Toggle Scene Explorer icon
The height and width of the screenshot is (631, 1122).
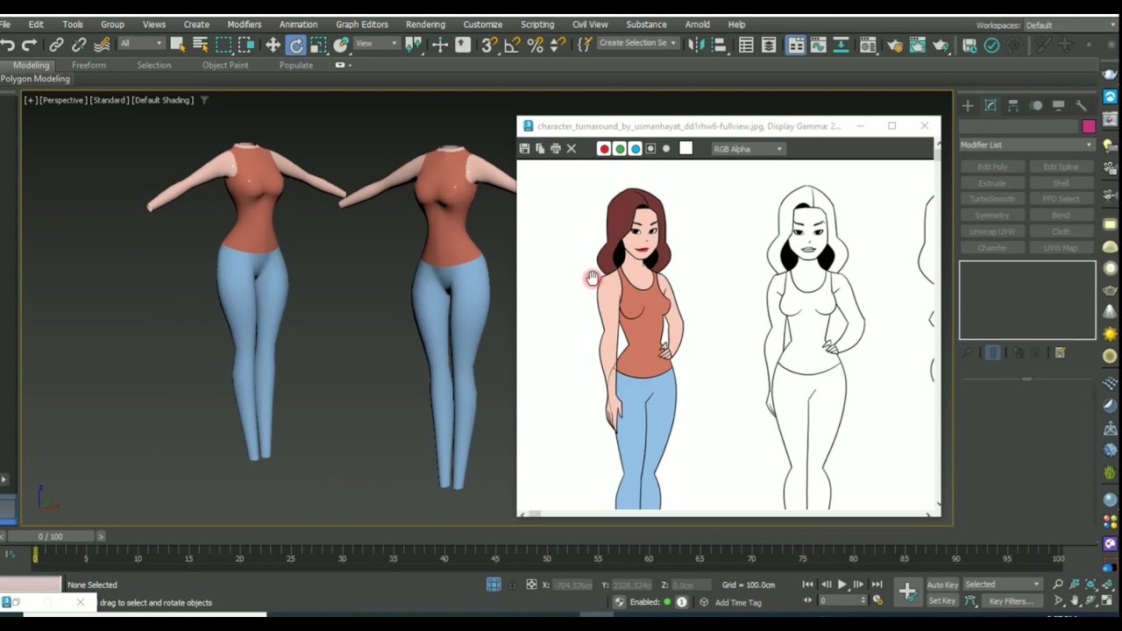coord(746,45)
